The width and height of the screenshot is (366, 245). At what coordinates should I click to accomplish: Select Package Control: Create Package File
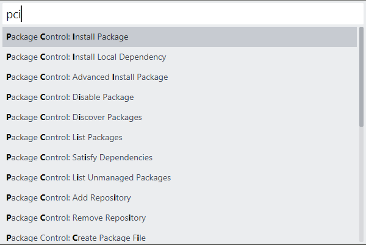tap(179, 236)
